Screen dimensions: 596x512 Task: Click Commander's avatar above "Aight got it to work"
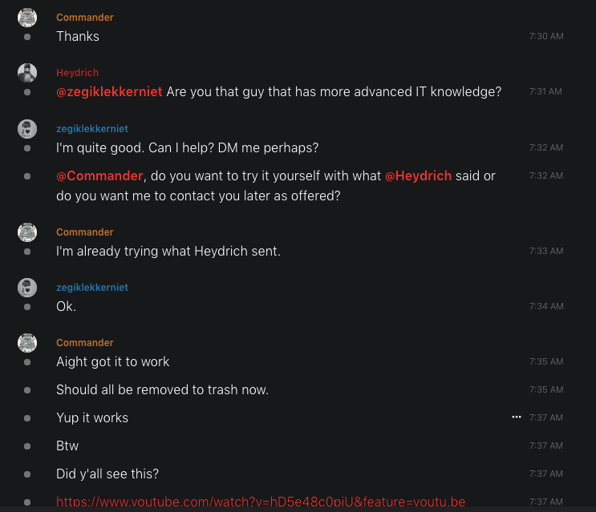point(27,343)
